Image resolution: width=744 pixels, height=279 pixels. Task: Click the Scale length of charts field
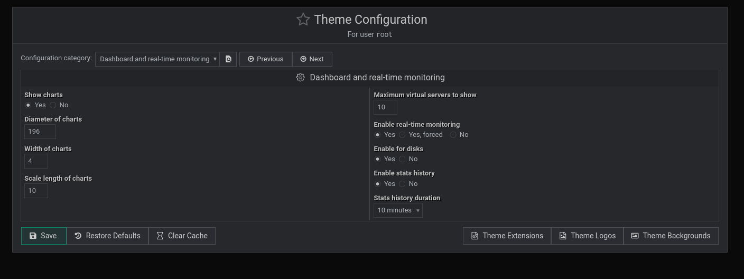(x=36, y=191)
